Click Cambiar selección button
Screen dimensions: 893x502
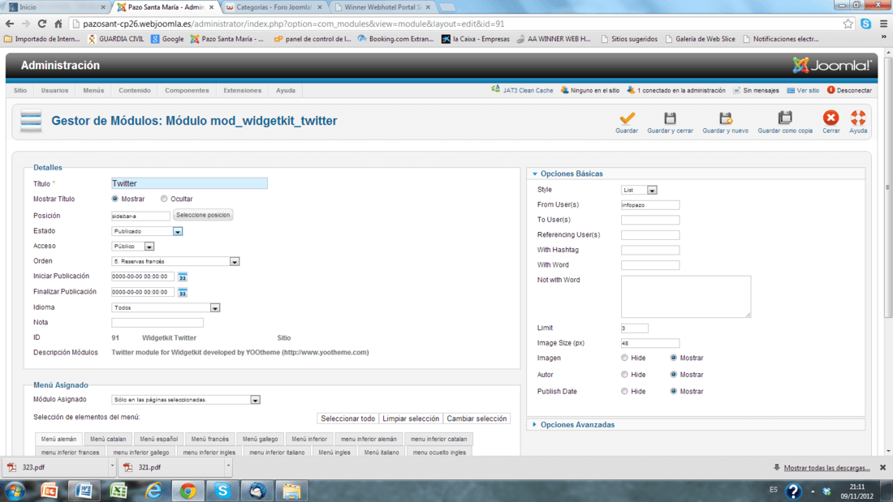coord(477,419)
